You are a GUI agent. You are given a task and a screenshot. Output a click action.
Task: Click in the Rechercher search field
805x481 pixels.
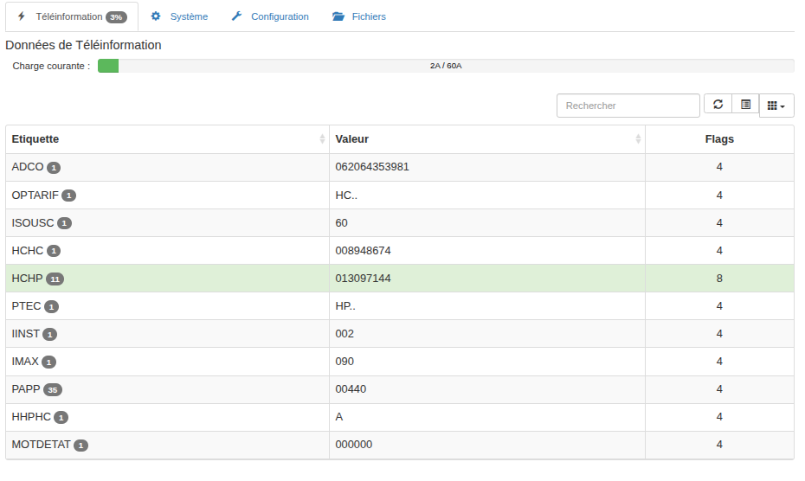click(628, 106)
